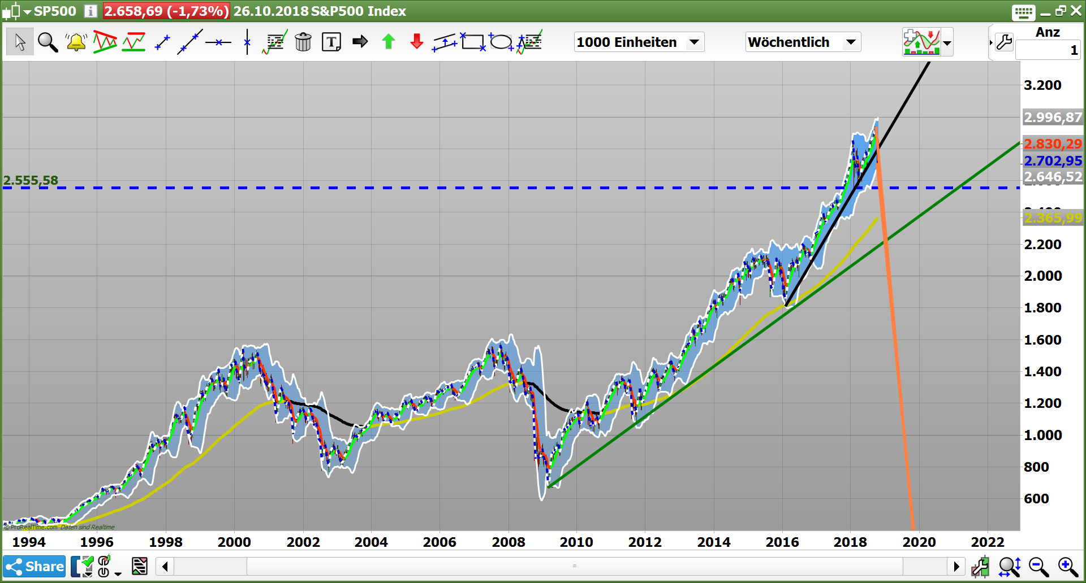Insert a green up arrow marker
The height and width of the screenshot is (583, 1086).
tap(388, 41)
